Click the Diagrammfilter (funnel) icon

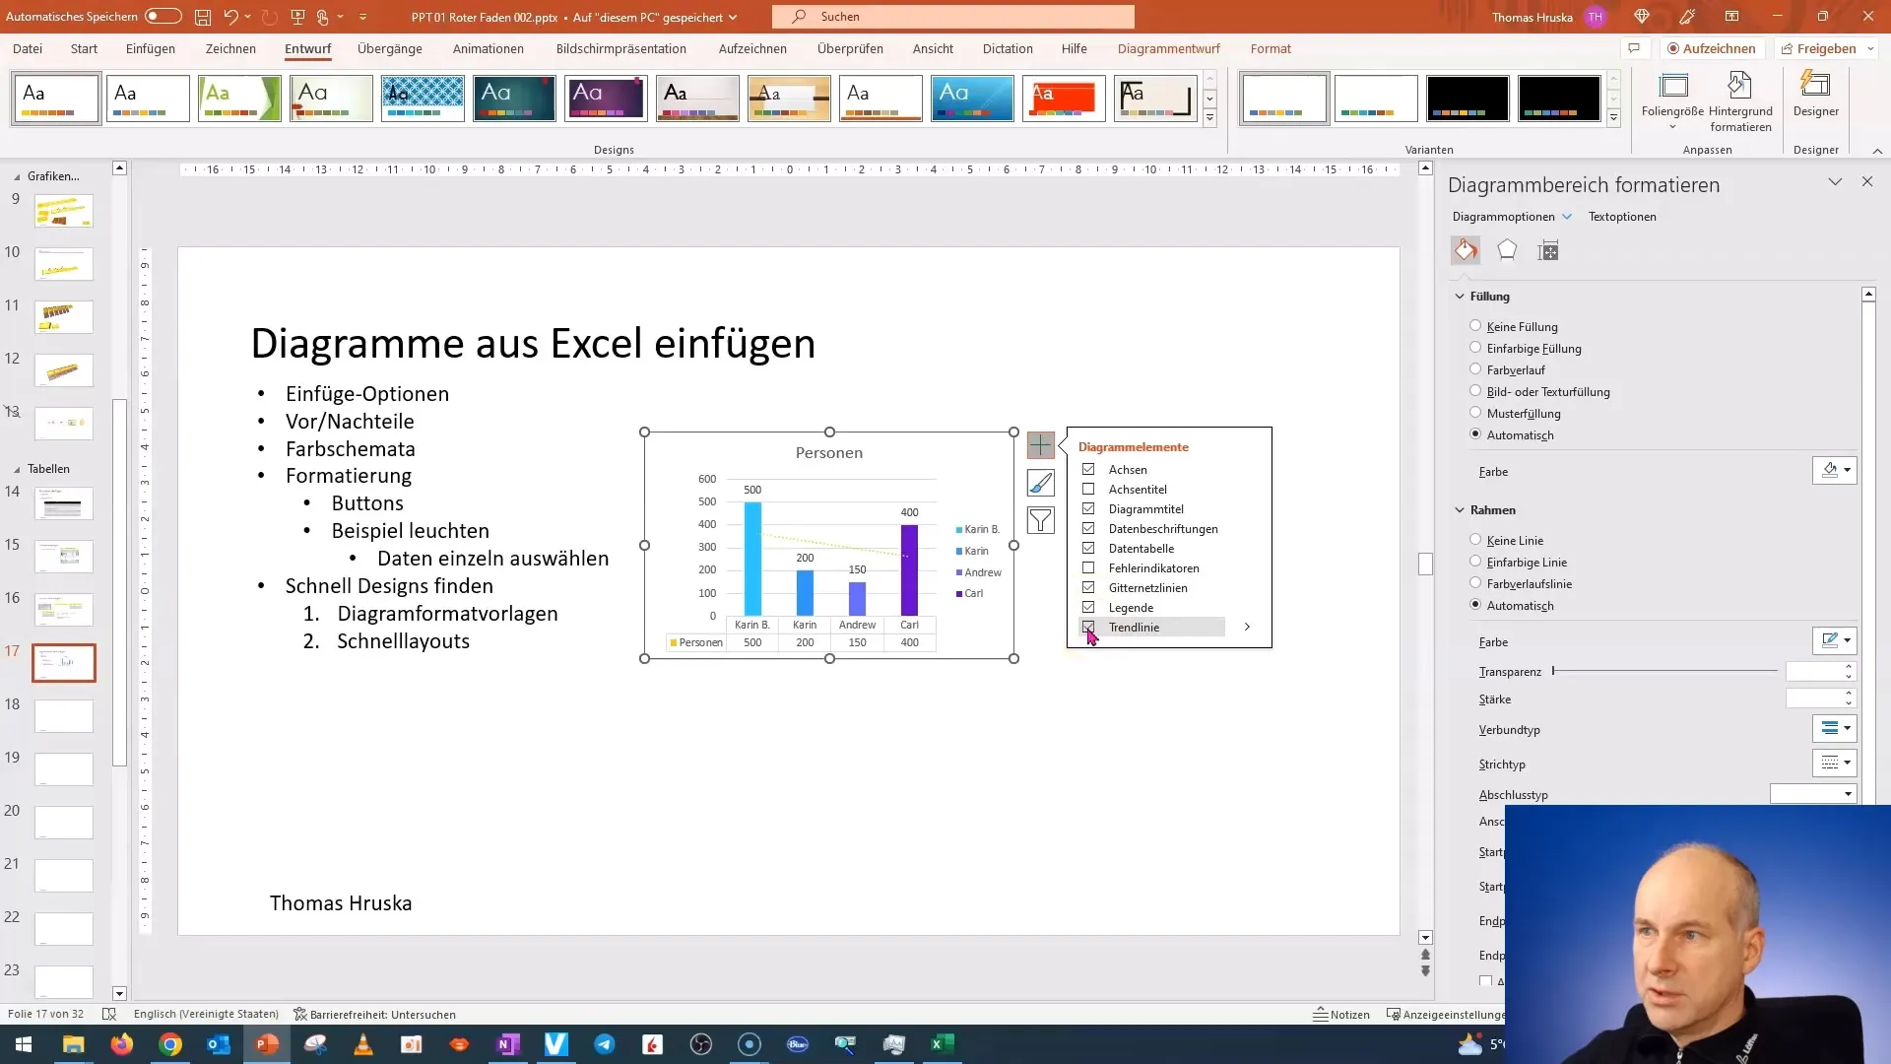click(x=1040, y=519)
